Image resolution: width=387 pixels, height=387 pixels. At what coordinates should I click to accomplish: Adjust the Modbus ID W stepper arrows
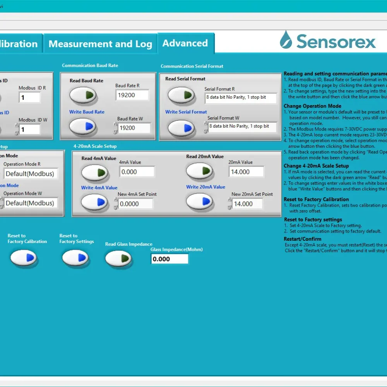tap(17, 129)
